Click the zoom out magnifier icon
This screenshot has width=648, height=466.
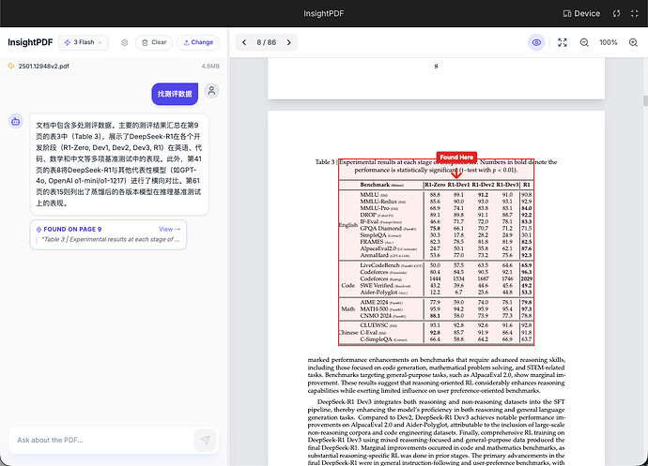[x=584, y=42]
